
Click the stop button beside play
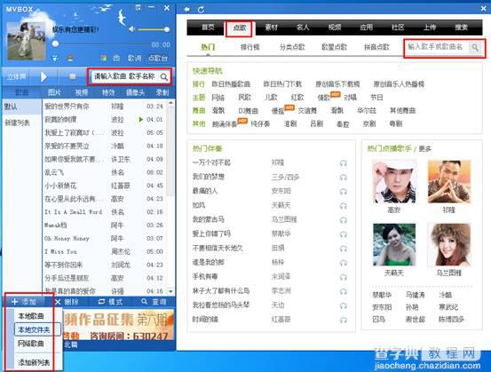[72, 76]
